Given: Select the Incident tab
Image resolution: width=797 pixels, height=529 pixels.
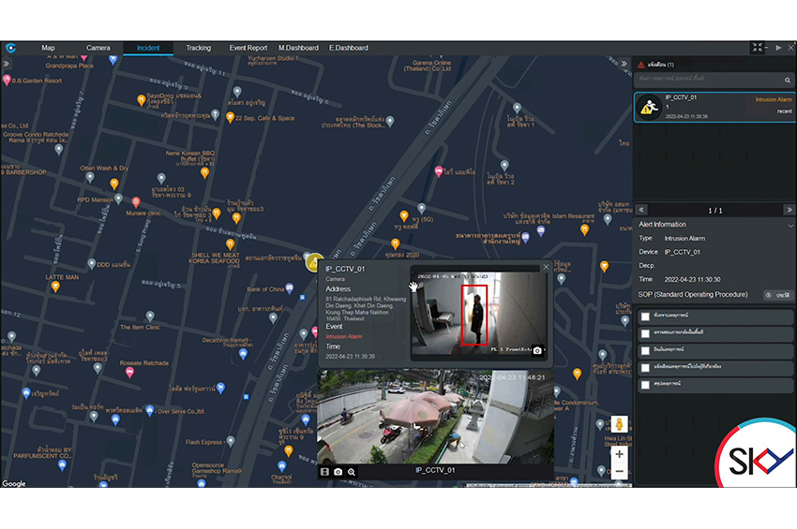Looking at the screenshot, I should click(148, 48).
